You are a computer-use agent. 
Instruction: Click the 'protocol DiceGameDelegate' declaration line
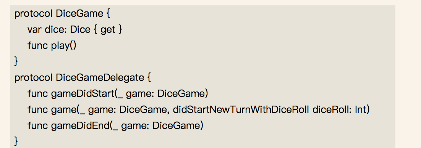pyautogui.click(x=83, y=77)
